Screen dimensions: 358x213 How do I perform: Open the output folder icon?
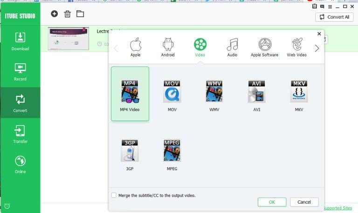[80, 13]
